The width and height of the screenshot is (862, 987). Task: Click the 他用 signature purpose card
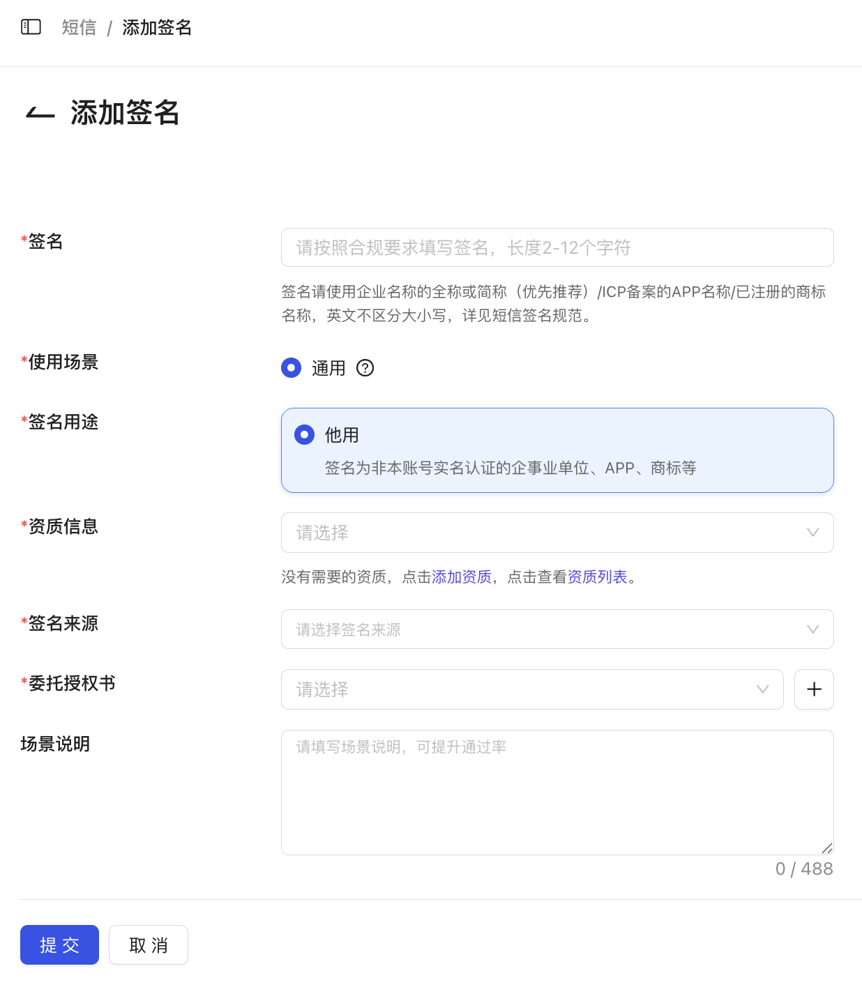click(557, 450)
